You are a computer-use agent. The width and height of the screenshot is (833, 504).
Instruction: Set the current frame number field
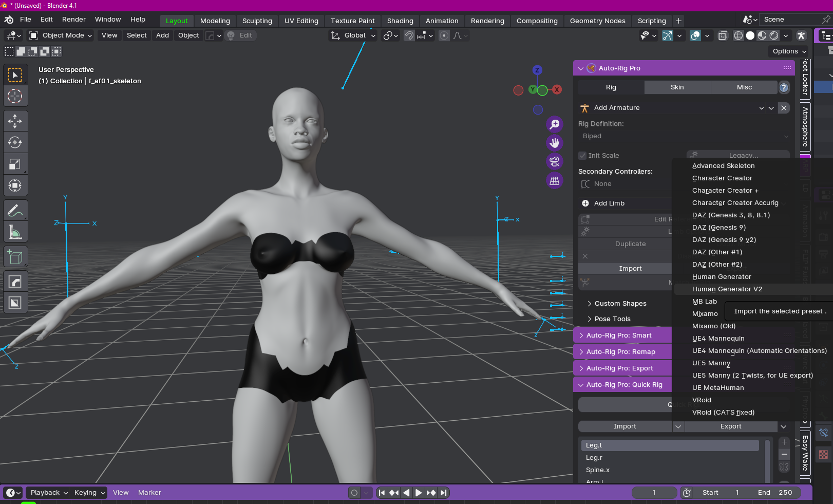(654, 493)
